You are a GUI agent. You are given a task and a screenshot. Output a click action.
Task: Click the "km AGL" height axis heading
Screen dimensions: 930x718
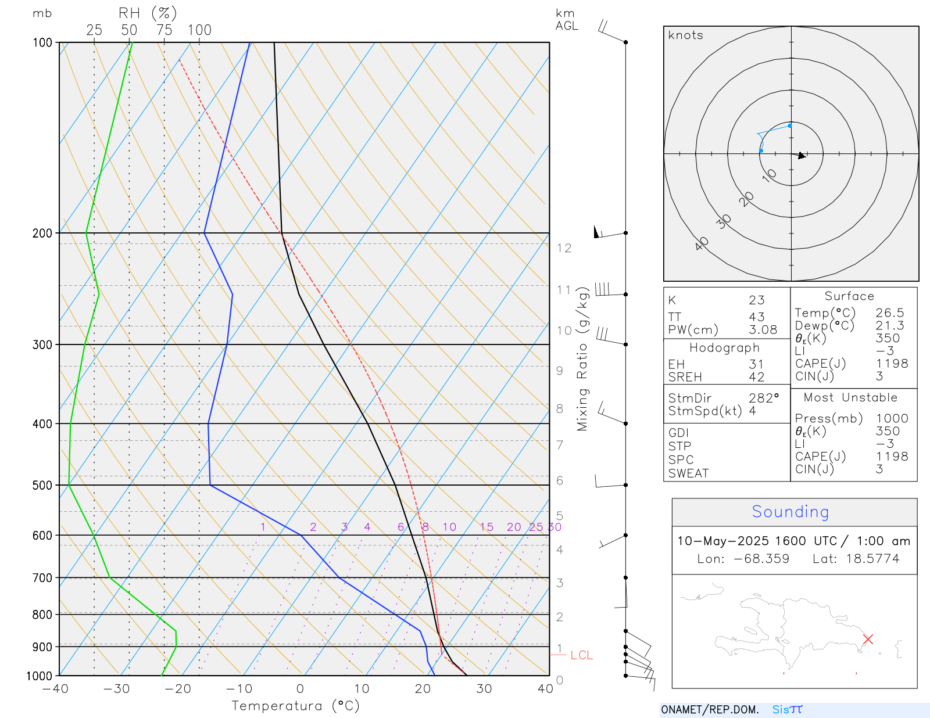[x=566, y=19]
